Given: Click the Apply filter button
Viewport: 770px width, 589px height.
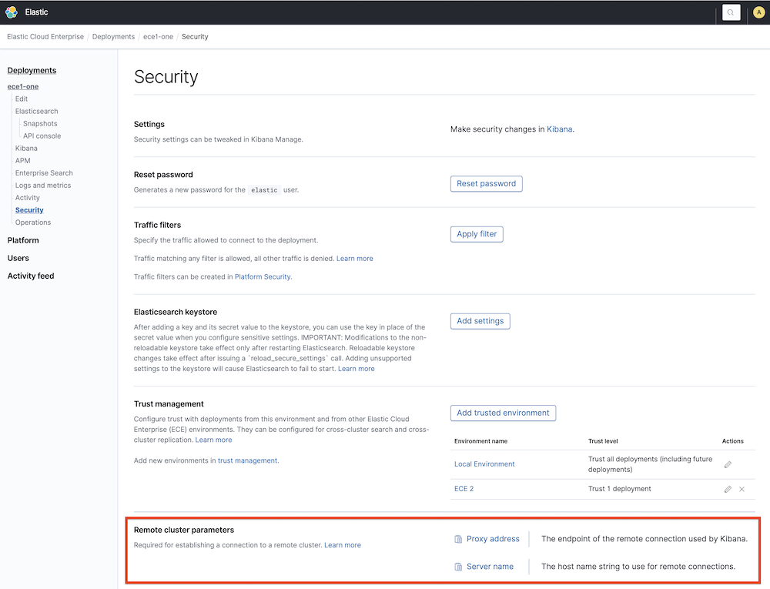Looking at the screenshot, I should point(476,233).
